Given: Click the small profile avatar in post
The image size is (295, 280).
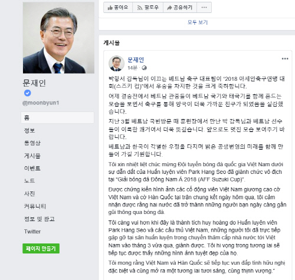Looking at the screenshot, I should (116, 63).
